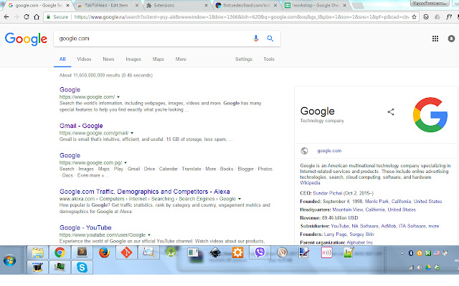Screen dimensions: 459x286
Task: Open search Settings
Action: pyautogui.click(x=243, y=59)
